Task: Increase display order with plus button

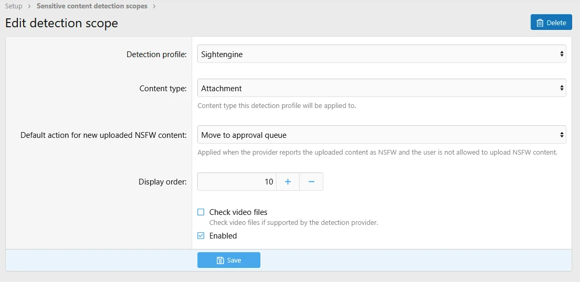Action: click(x=288, y=181)
